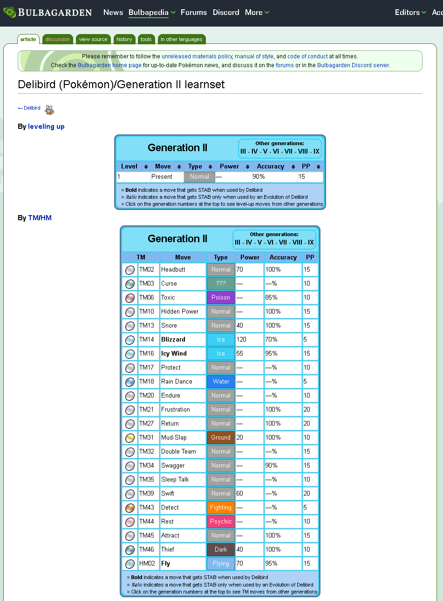Open the HM link in By TM/HM heading

coord(46,218)
